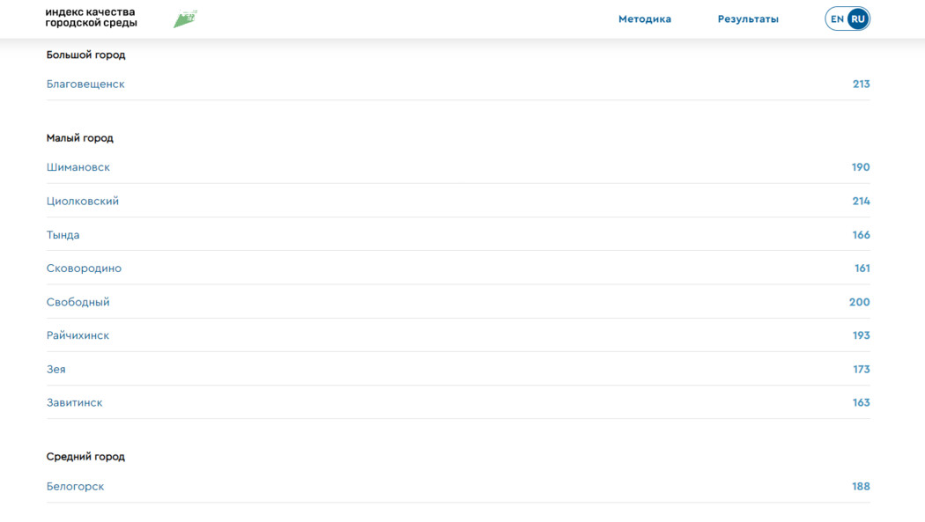Select the Циолковский city entry
925x522 pixels.
coord(83,201)
